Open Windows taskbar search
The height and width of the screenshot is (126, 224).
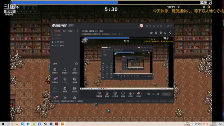[x=8, y=124]
